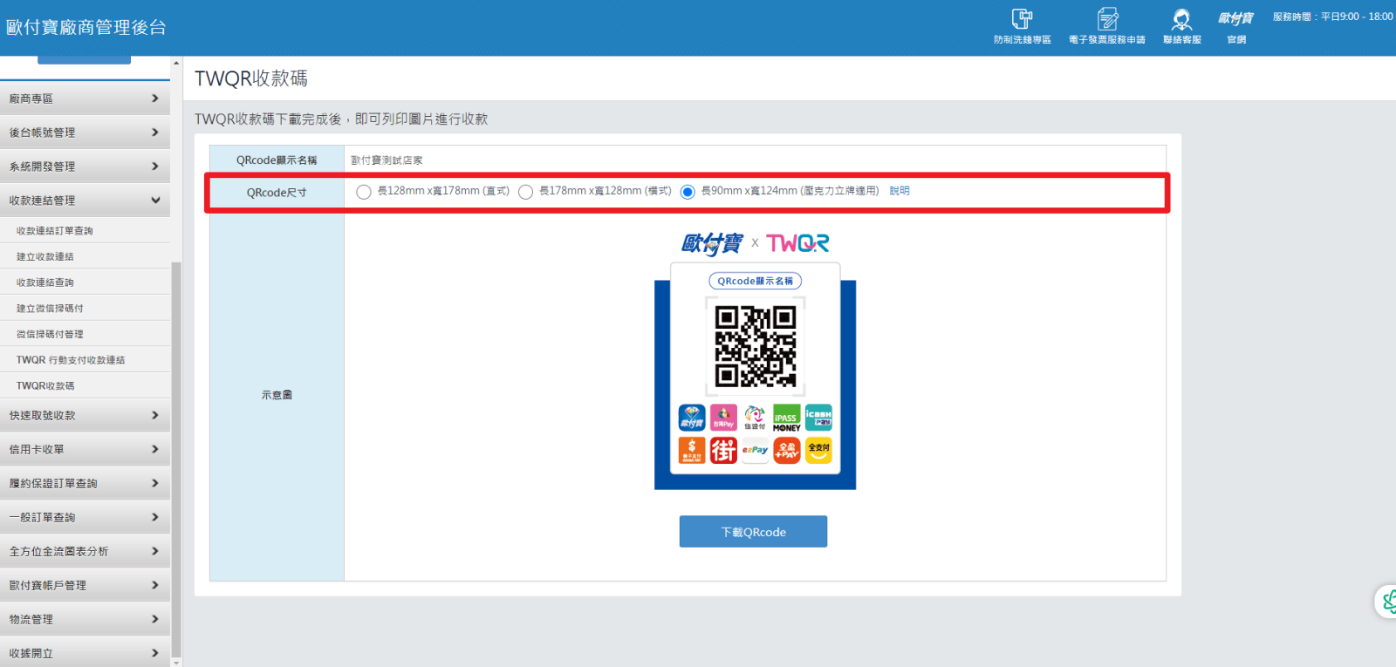Click the 下載QRcode button
The height and width of the screenshot is (667, 1396).
(753, 532)
